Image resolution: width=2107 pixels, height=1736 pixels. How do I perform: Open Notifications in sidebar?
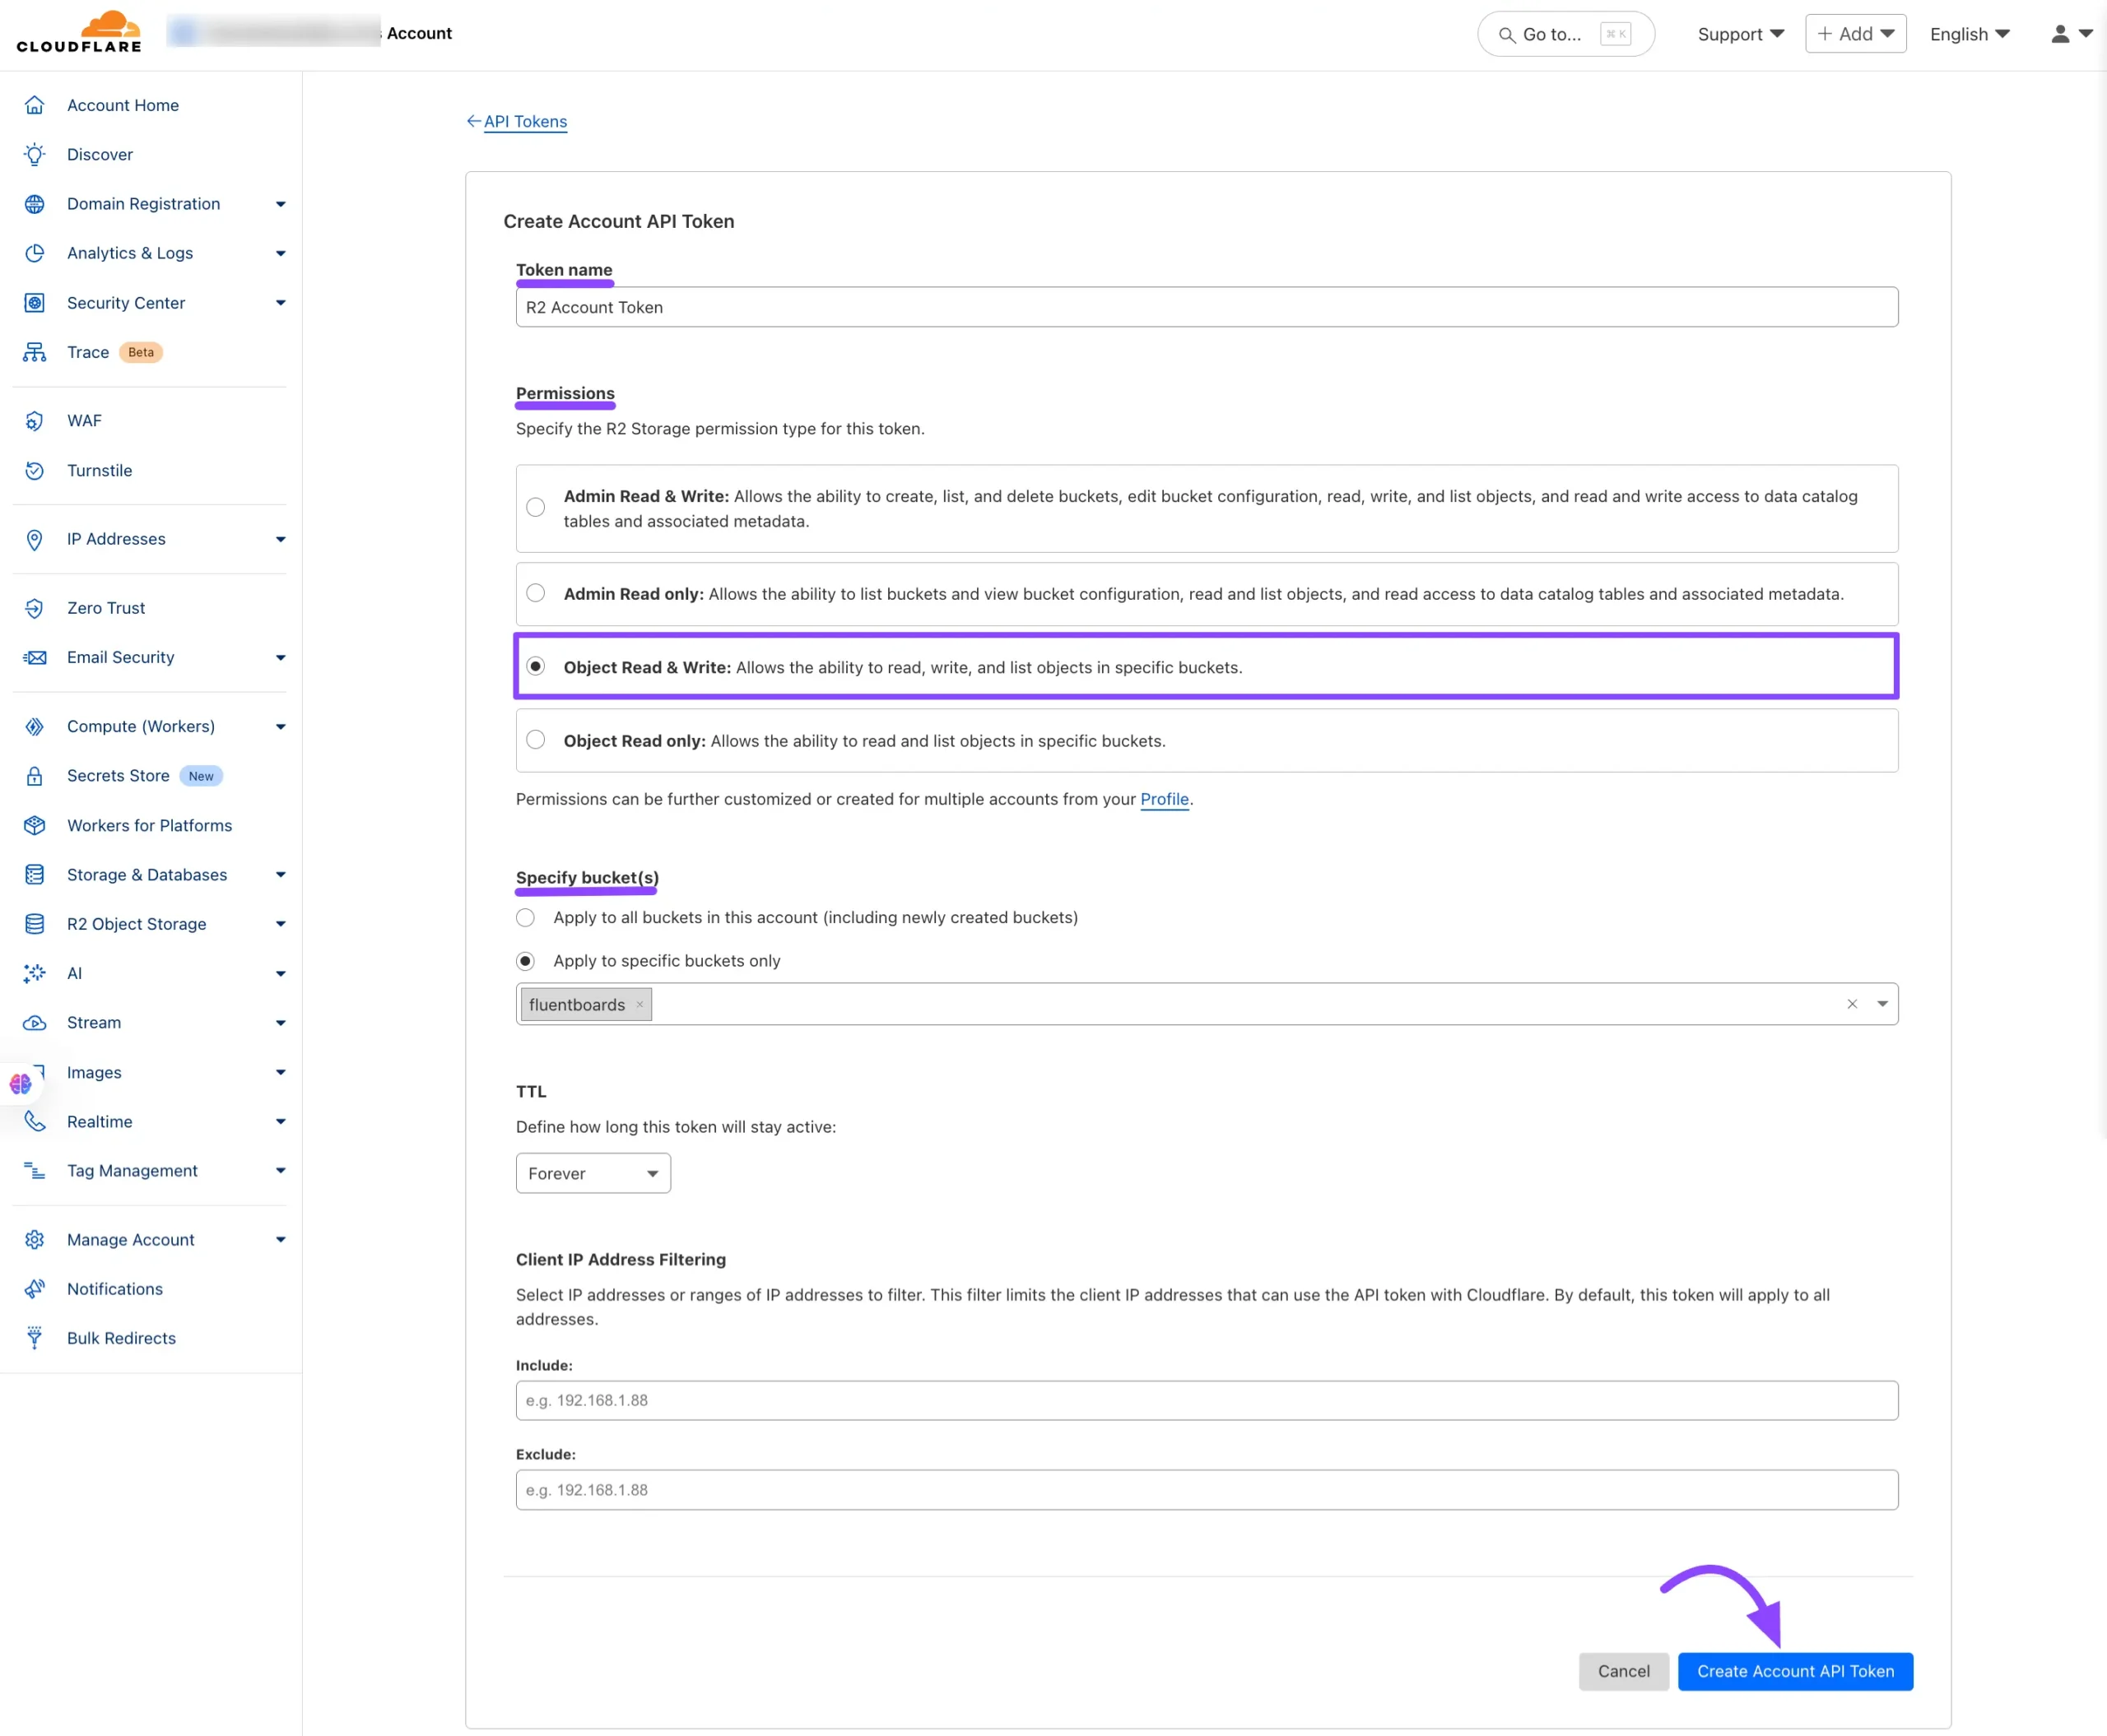tap(115, 1289)
